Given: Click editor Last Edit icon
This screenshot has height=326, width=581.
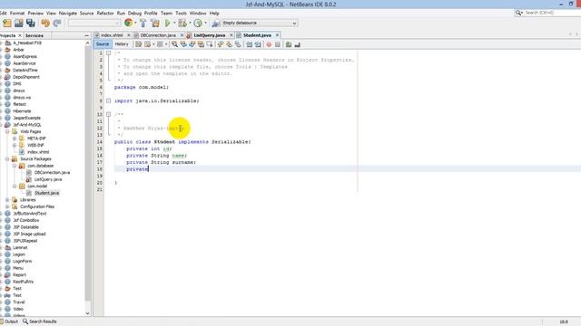Looking at the screenshot, I should click(x=138, y=44).
